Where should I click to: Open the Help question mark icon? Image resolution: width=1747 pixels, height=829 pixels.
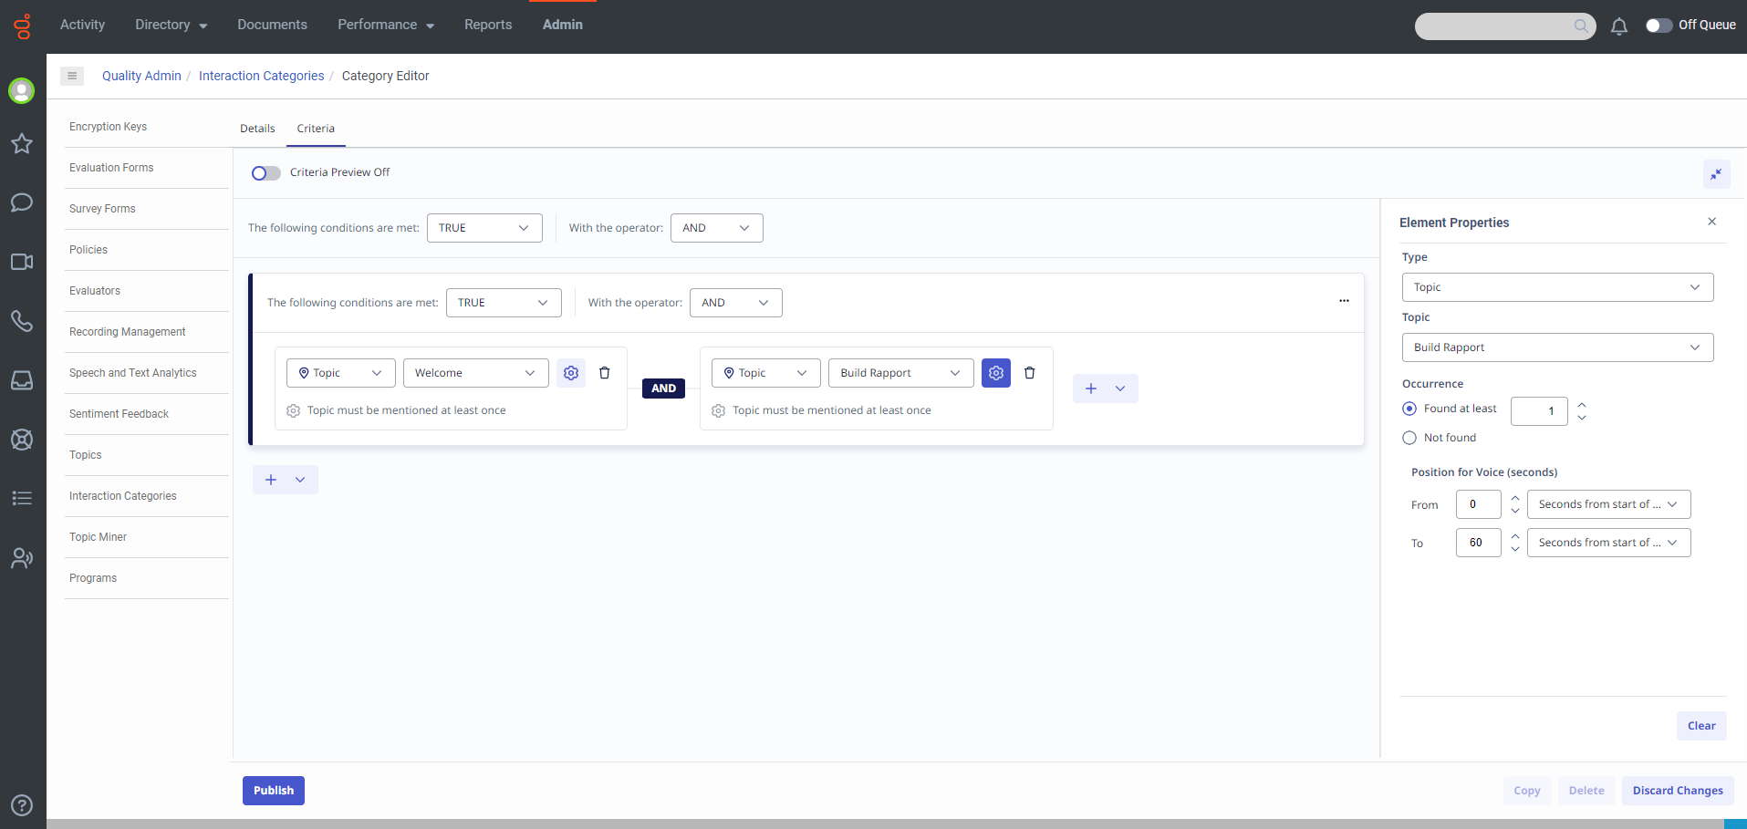coord(22,805)
